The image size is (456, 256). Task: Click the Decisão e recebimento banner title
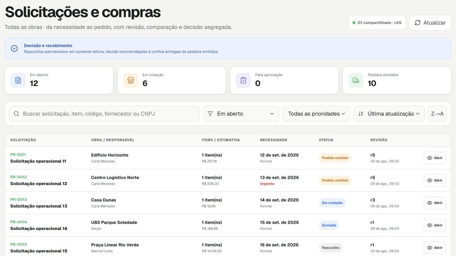(48, 45)
